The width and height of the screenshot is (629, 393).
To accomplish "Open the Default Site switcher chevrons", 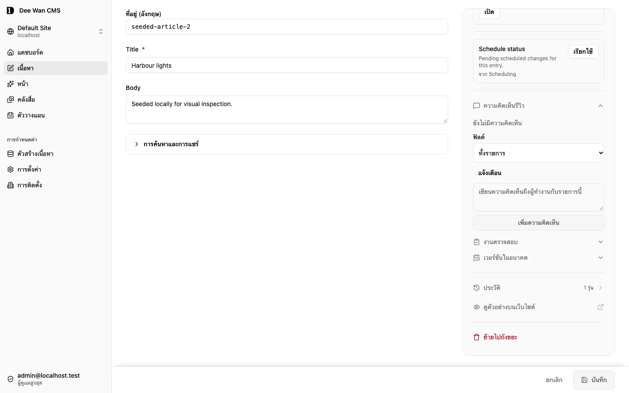I will point(101,31).
